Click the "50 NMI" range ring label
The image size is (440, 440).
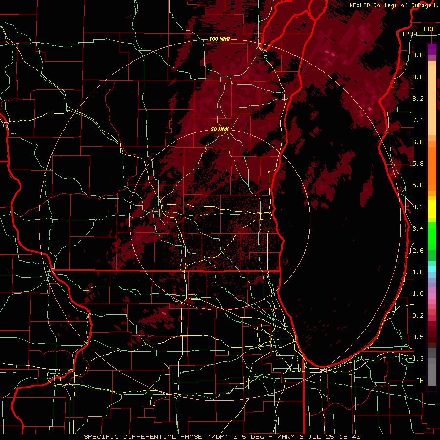pos(220,129)
